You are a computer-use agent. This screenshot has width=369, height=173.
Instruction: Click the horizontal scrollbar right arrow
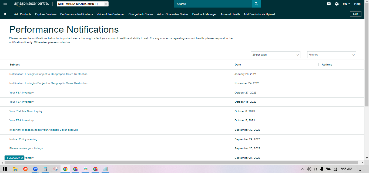coord(362,162)
